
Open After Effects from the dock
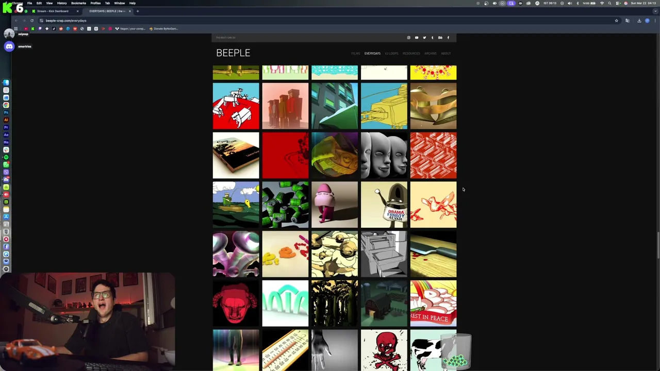pos(6,134)
